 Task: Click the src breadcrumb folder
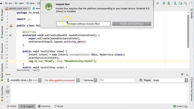pyautogui.click(x=9, y=3)
